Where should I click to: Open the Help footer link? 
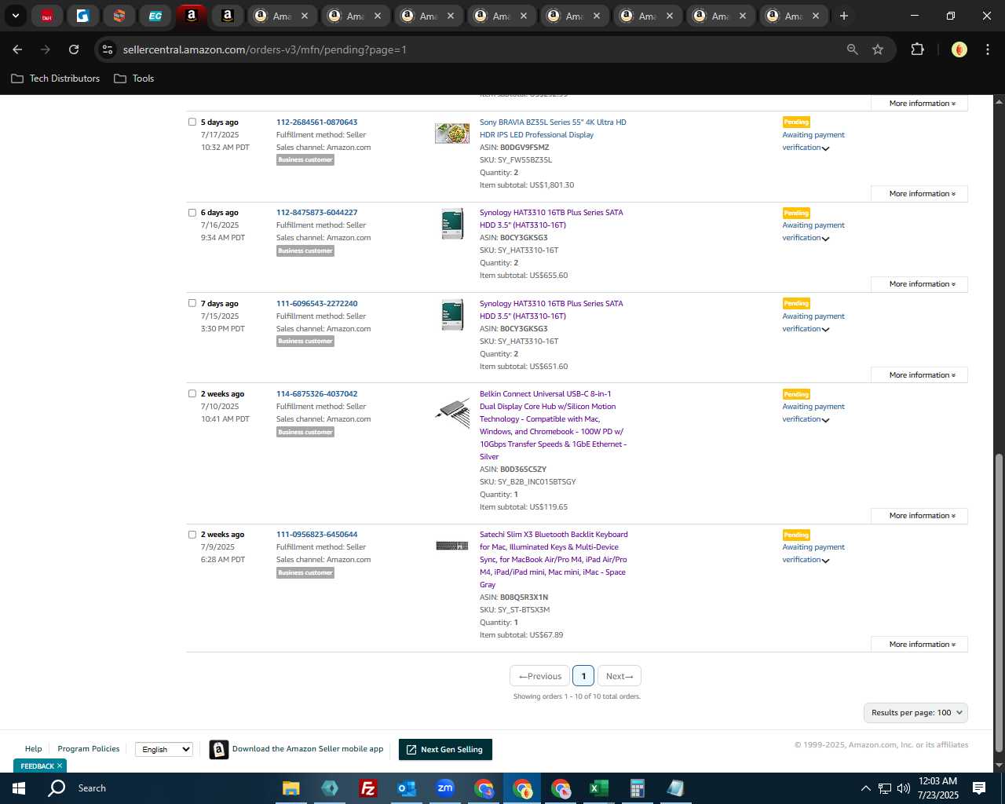pos(33,749)
